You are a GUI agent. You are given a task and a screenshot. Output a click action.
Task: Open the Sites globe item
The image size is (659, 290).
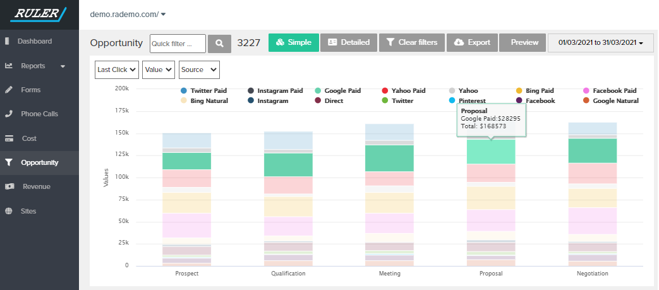[28, 211]
